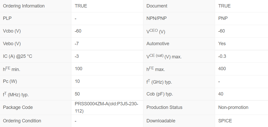This screenshot has width=268, height=127.
Task: Click the Non-promotion production status value
Action: point(233,107)
